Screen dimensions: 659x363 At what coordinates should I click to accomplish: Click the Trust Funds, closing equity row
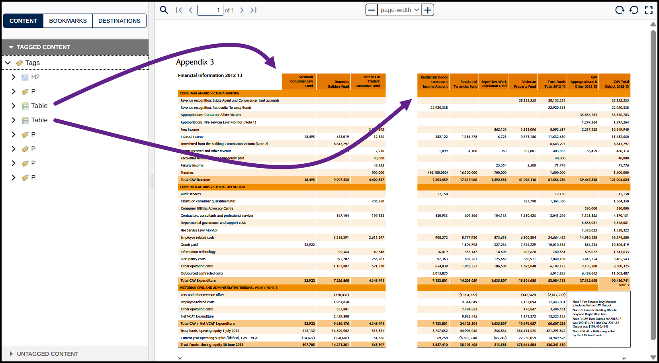282,345
